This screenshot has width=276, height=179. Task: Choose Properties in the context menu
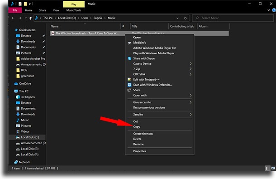(x=159, y=151)
